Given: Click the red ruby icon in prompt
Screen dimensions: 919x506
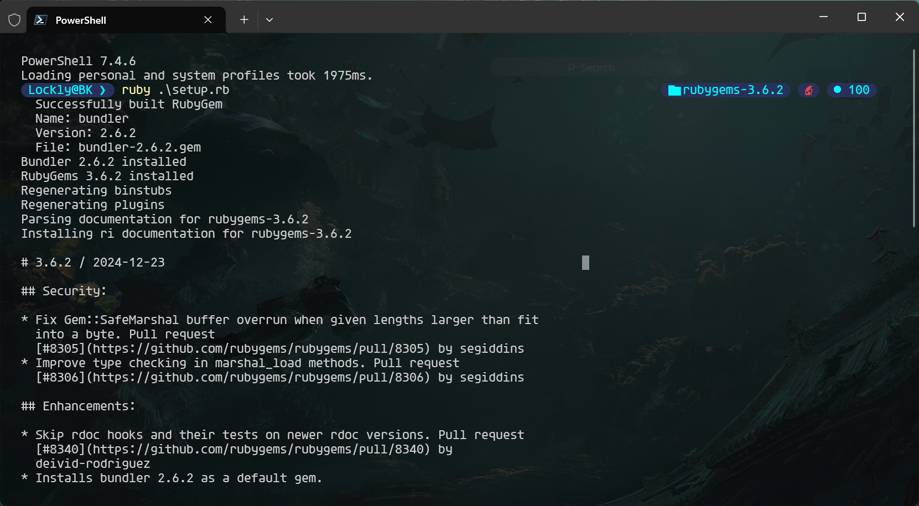Looking at the screenshot, I should click(808, 90).
